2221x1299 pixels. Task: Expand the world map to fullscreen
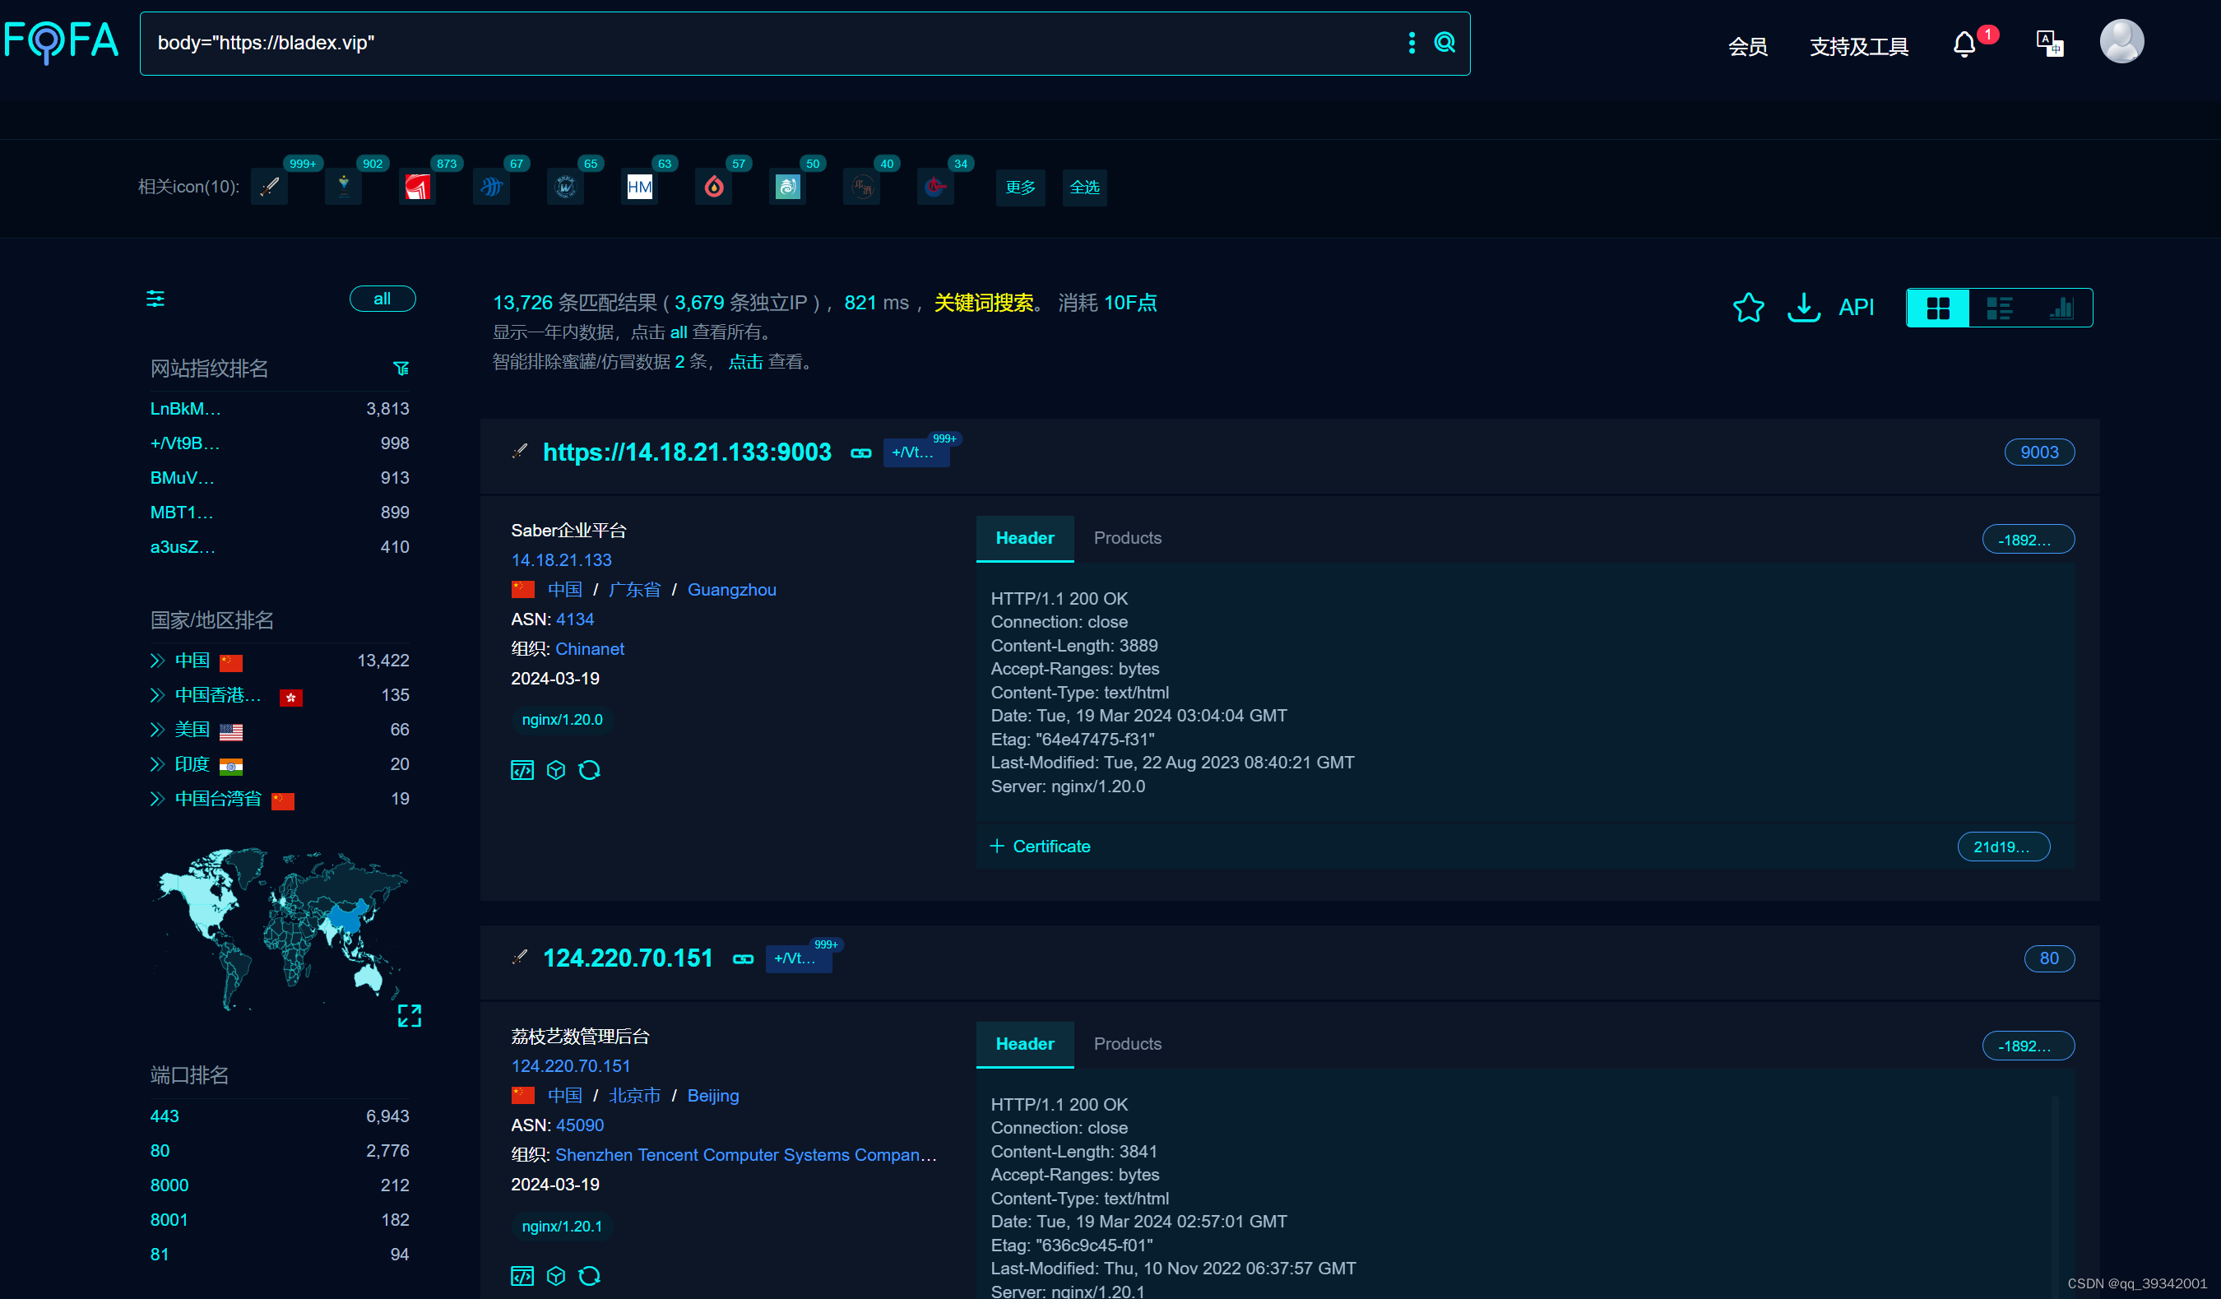409,1015
